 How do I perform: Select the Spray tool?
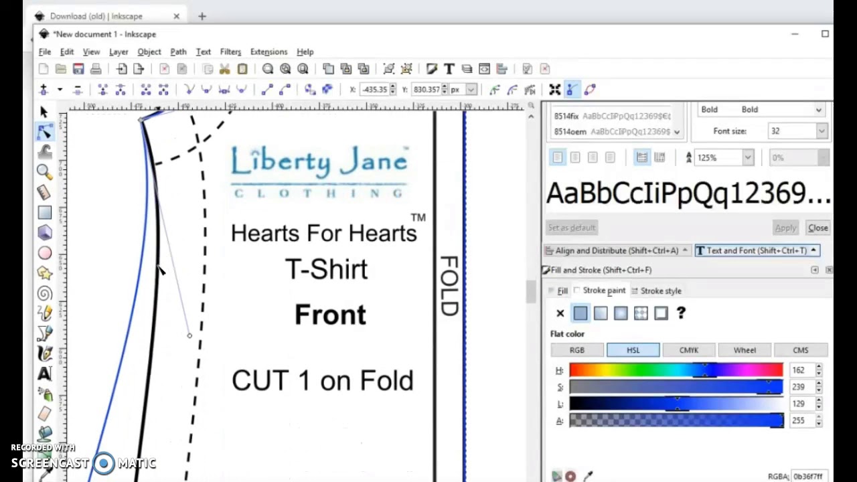point(44,394)
